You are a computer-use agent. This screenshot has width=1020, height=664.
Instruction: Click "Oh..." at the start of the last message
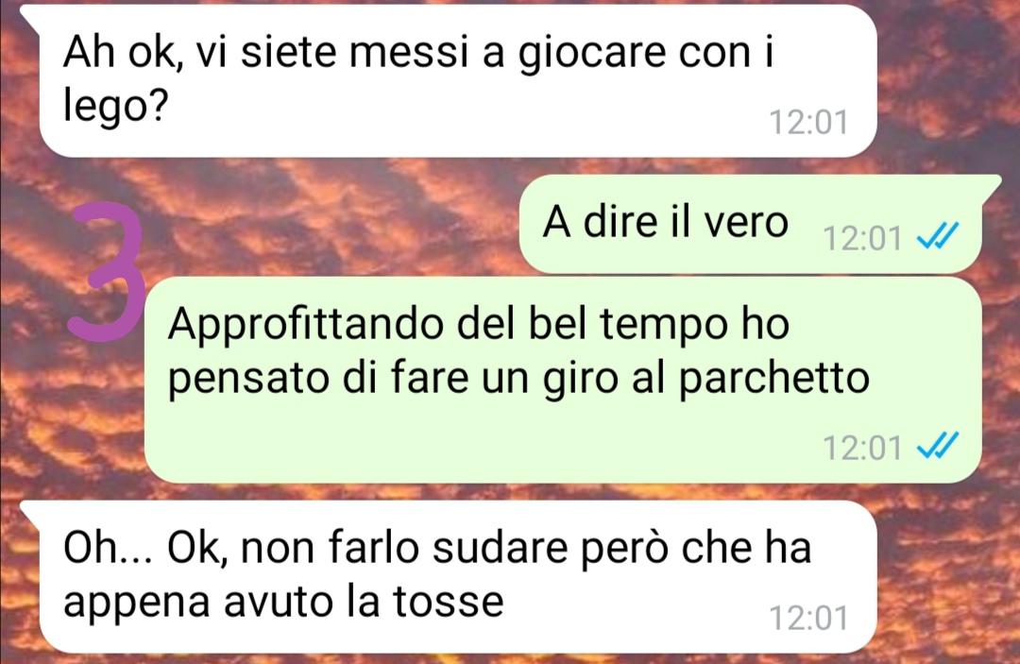click(x=108, y=548)
